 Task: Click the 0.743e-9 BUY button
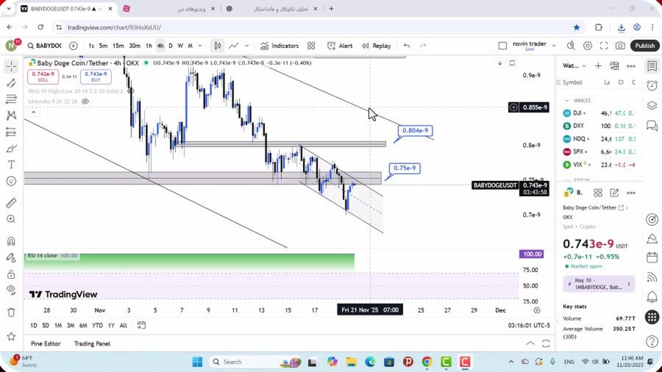pyautogui.click(x=95, y=77)
